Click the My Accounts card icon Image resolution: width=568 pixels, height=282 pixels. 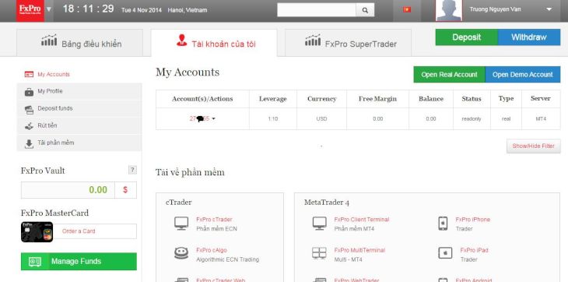point(29,74)
